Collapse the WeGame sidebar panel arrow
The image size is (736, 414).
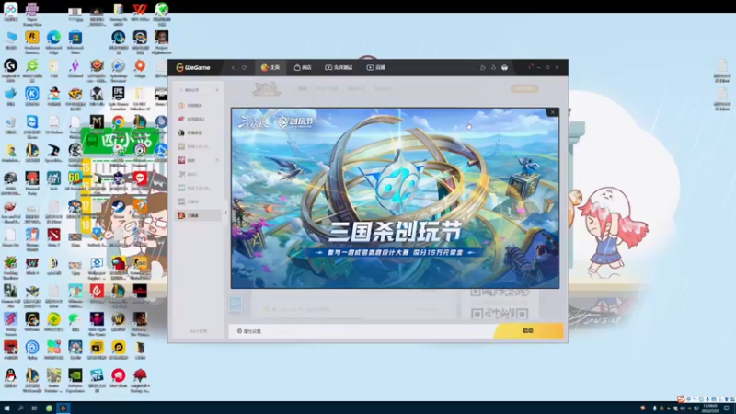[225, 213]
